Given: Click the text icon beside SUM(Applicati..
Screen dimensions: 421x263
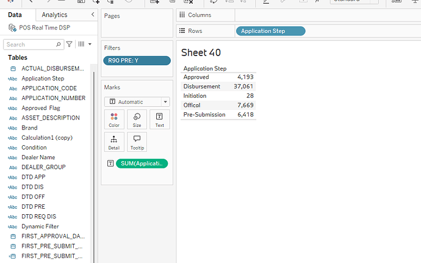Looking at the screenshot, I should [x=110, y=164].
